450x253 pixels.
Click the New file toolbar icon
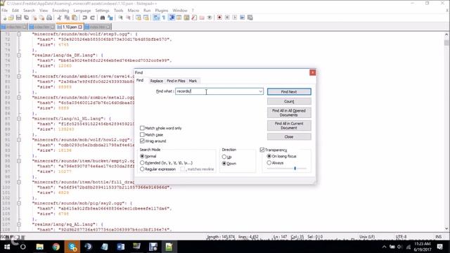5,18
